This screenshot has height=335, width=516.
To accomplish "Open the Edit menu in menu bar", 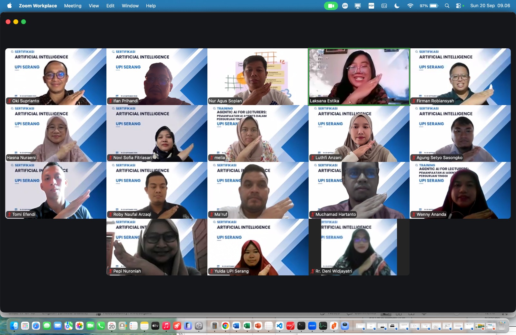I will click(110, 6).
